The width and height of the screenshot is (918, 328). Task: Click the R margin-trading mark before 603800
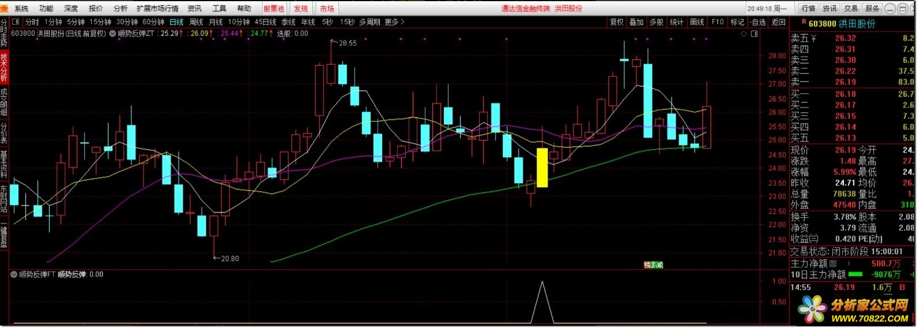point(804,22)
